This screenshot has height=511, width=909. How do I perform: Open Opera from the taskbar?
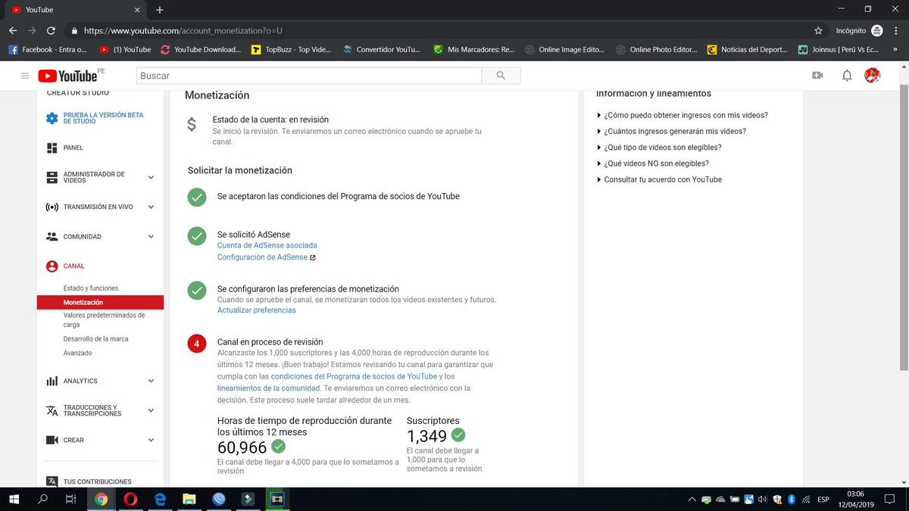[130, 499]
